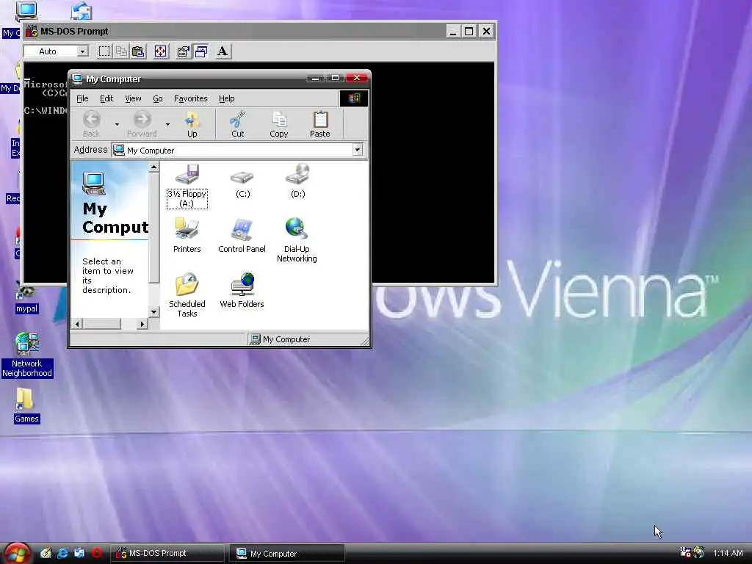Click the info pane scroll right arrow
The image size is (752, 564).
[x=142, y=324]
